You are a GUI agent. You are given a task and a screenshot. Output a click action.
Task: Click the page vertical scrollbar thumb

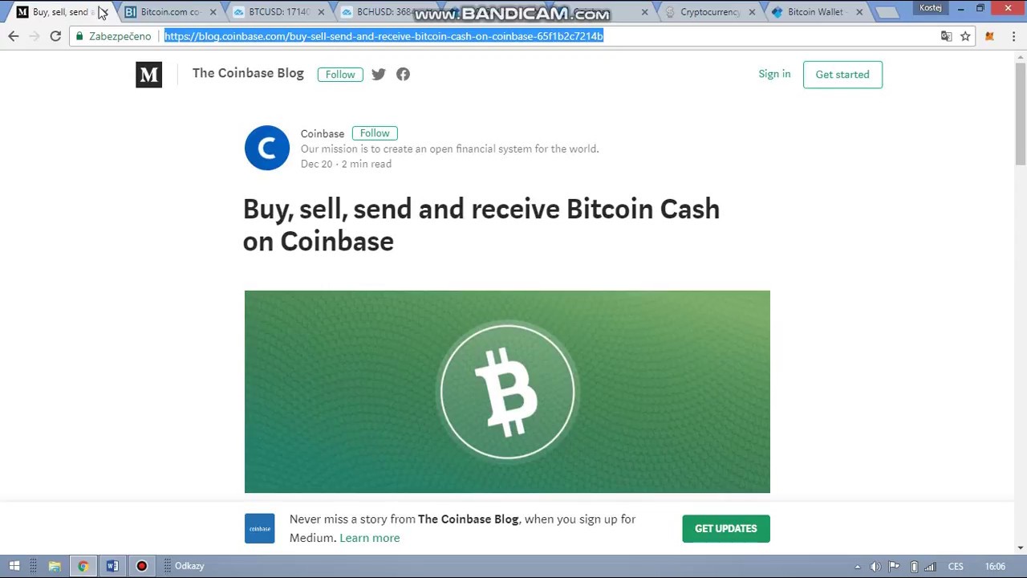point(1021,112)
